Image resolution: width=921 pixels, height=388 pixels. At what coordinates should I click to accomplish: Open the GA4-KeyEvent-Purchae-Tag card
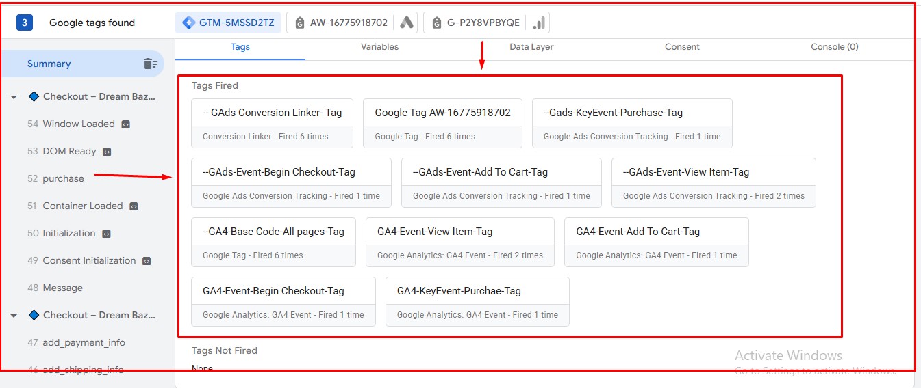477,301
